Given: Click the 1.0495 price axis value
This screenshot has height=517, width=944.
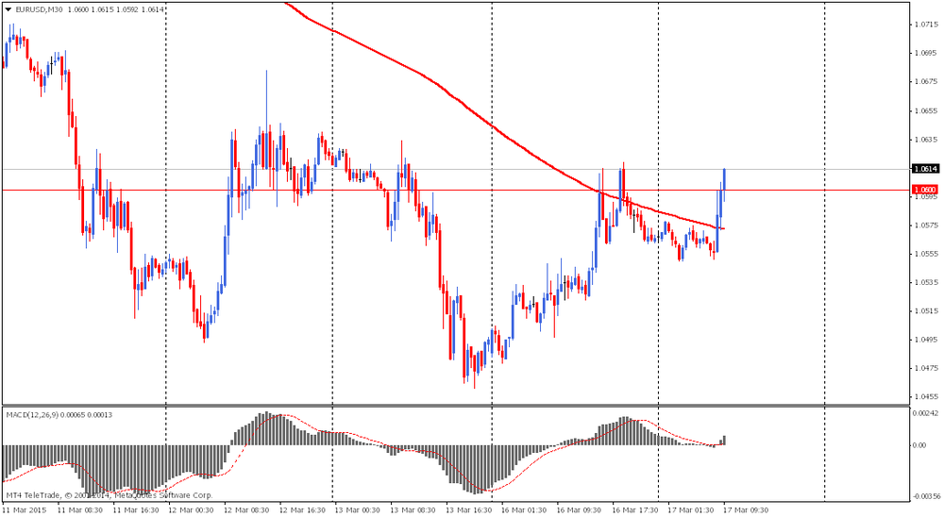Looking at the screenshot, I should pyautogui.click(x=926, y=339).
